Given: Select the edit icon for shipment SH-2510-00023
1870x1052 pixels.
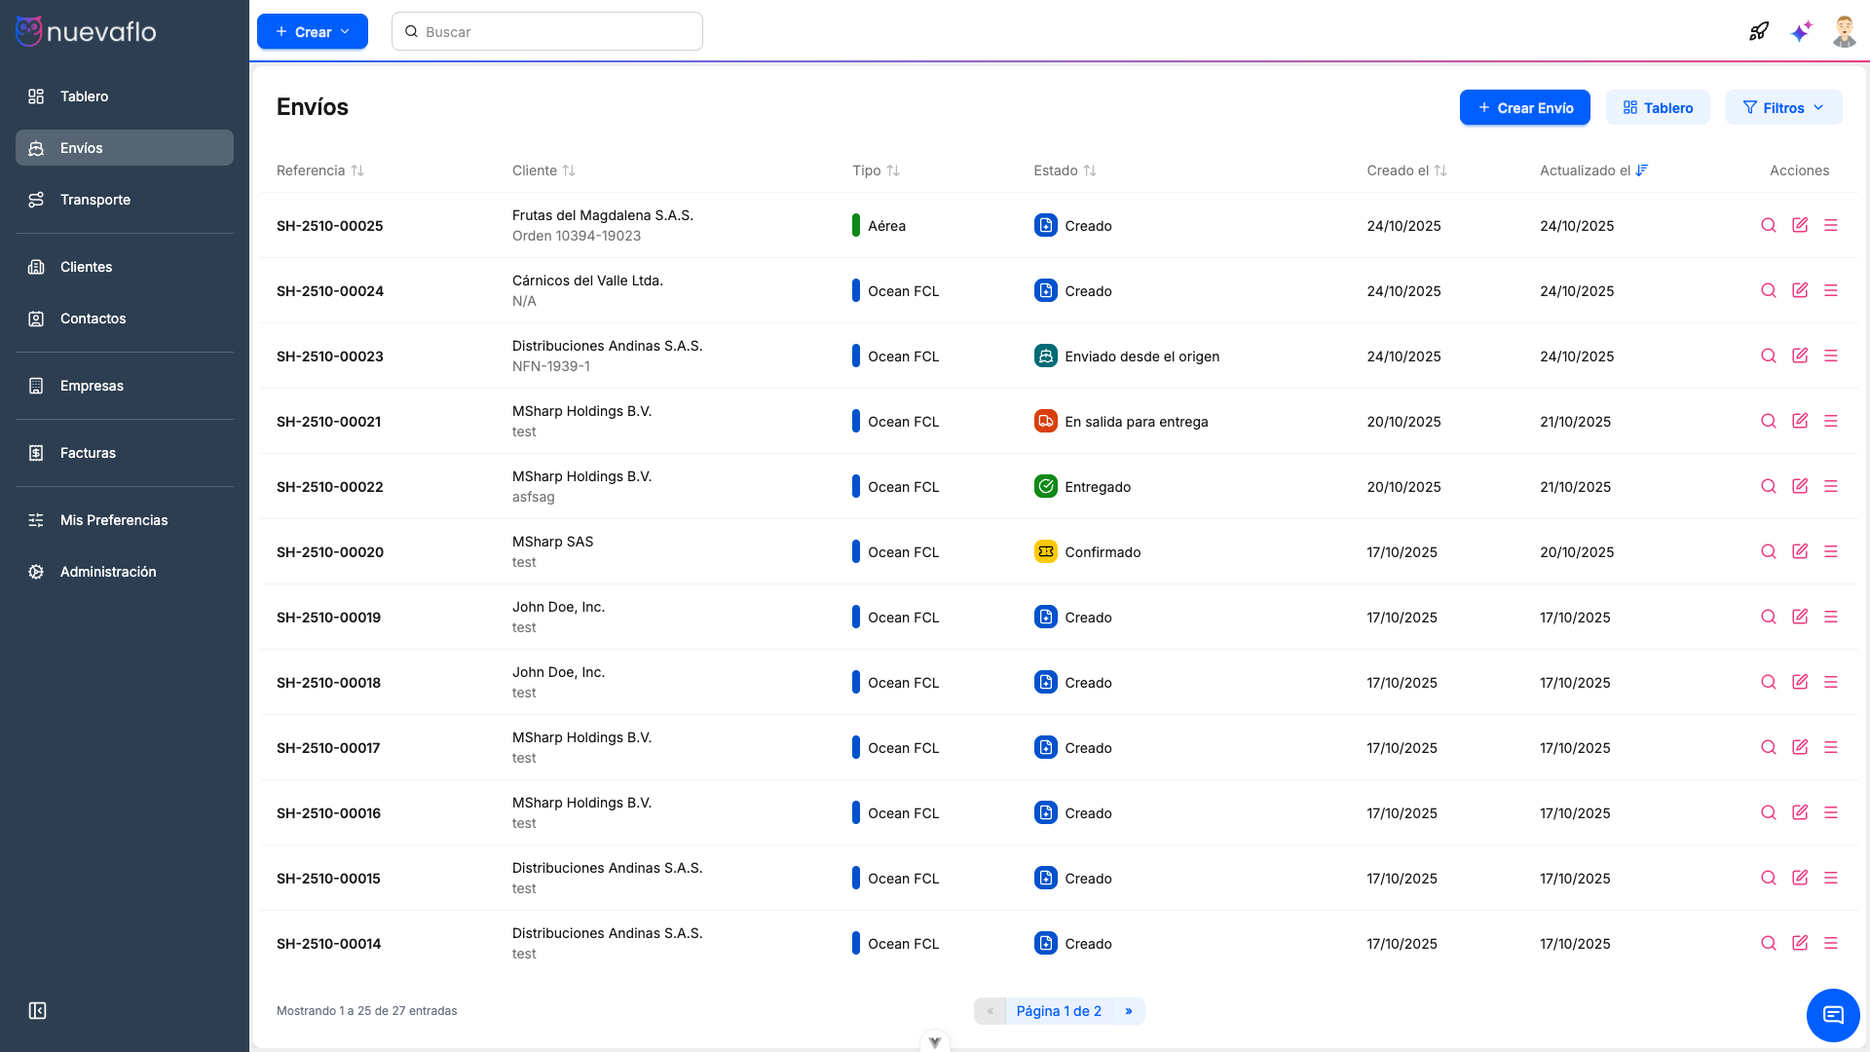Looking at the screenshot, I should [x=1800, y=356].
